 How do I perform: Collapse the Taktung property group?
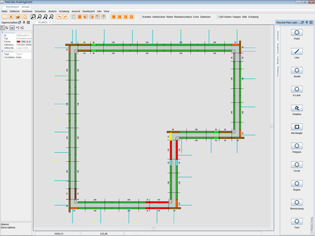[2, 51]
